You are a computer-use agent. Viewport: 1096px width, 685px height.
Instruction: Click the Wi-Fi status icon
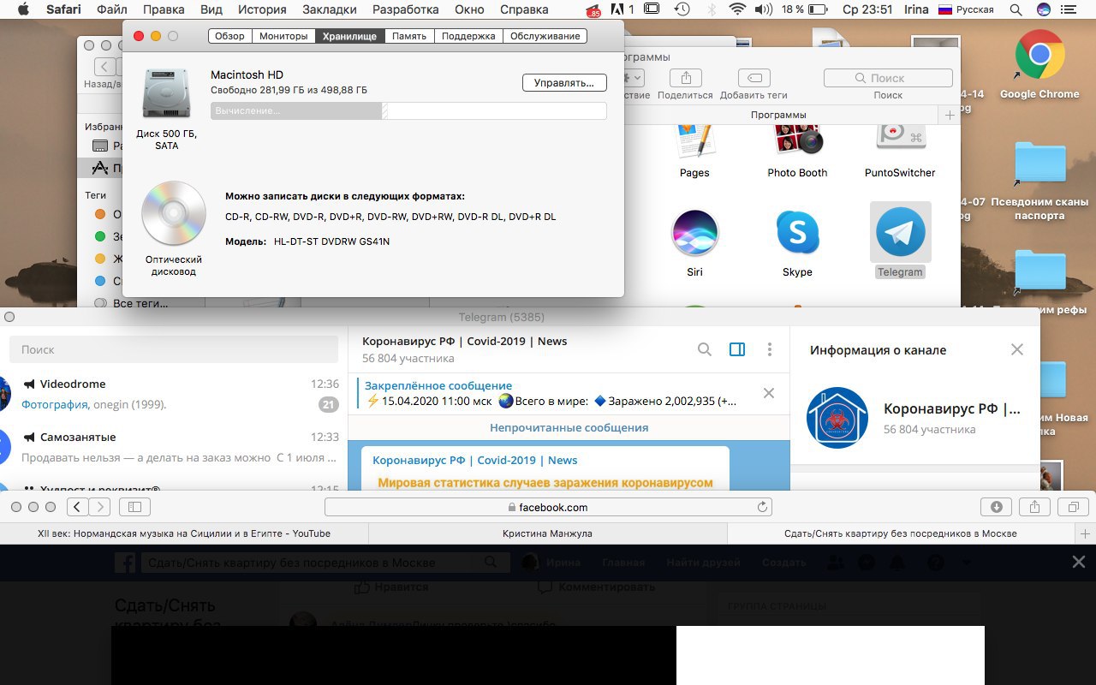point(737,10)
